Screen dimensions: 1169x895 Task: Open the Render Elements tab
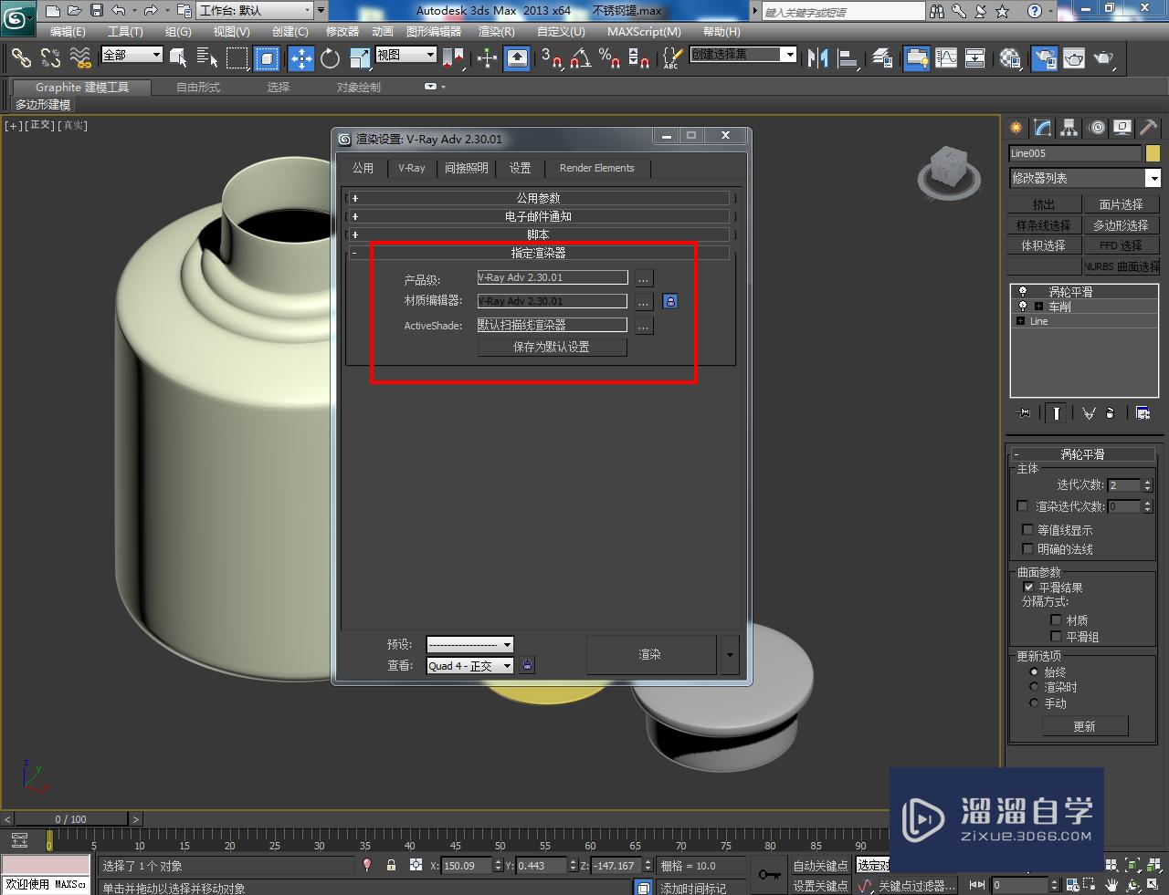(x=596, y=168)
